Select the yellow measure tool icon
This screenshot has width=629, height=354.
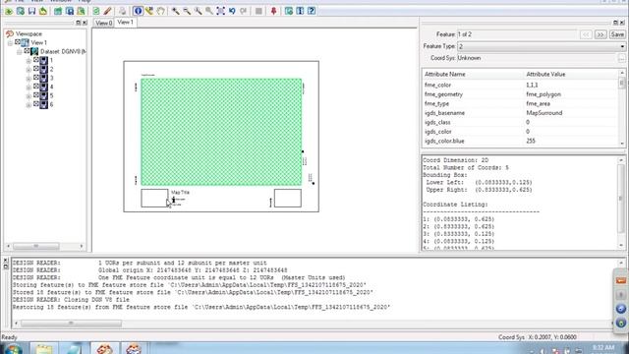click(149, 11)
